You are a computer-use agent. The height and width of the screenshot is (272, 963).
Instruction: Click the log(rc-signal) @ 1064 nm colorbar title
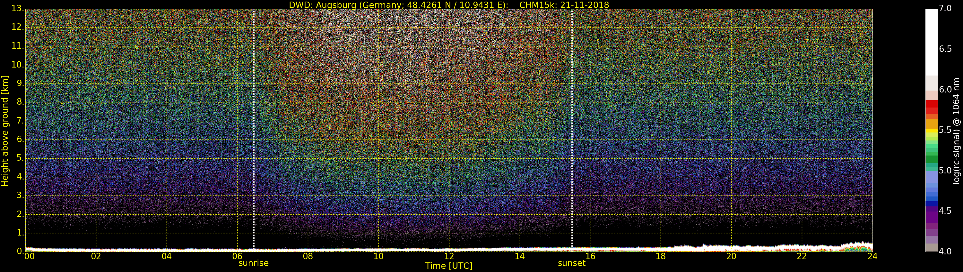[956, 131]
